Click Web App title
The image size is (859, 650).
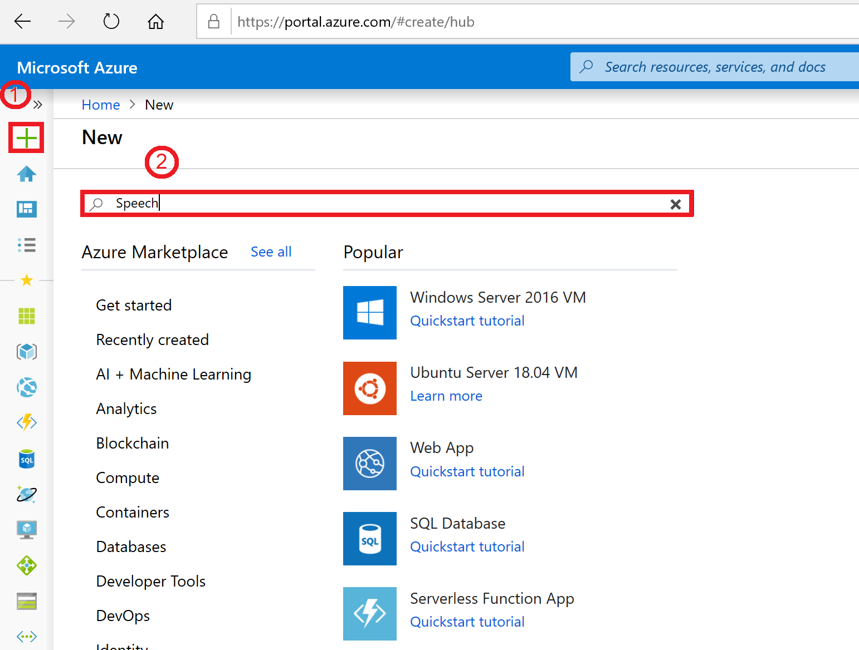442,448
